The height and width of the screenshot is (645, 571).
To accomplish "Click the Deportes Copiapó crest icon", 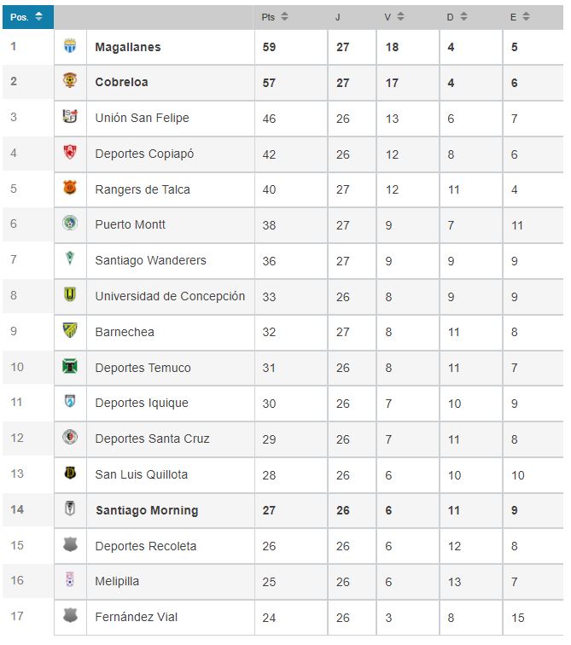I will point(70,152).
